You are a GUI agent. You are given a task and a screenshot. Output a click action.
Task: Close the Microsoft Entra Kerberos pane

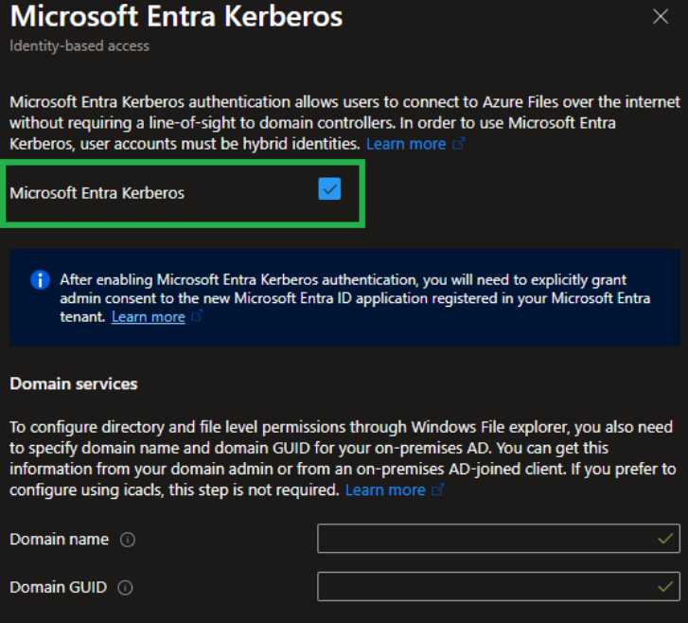pos(661,16)
